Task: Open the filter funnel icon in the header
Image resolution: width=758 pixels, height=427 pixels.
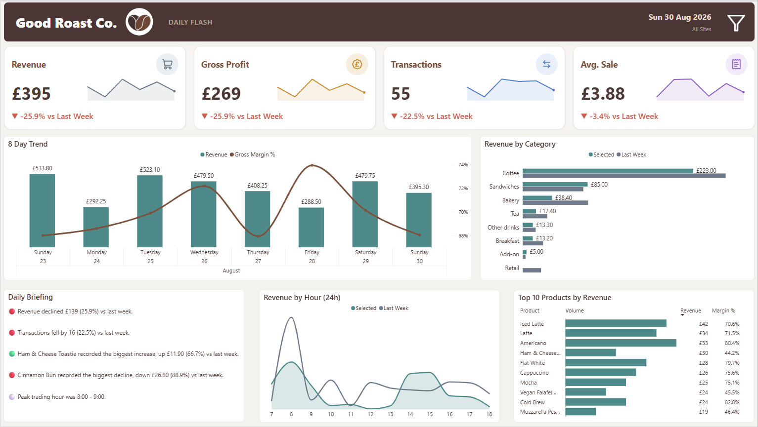Action: (x=736, y=23)
